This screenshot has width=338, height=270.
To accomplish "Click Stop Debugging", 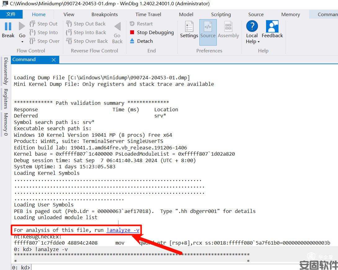I will tap(152, 32).
